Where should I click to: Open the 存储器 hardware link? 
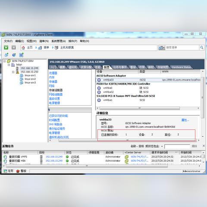53,82
